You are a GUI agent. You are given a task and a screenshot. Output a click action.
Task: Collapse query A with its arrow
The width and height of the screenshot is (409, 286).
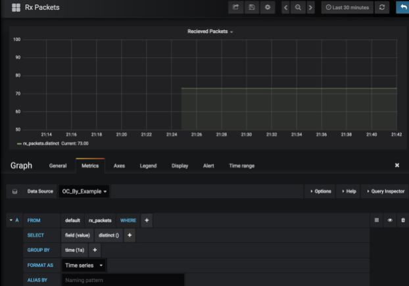[11, 220]
